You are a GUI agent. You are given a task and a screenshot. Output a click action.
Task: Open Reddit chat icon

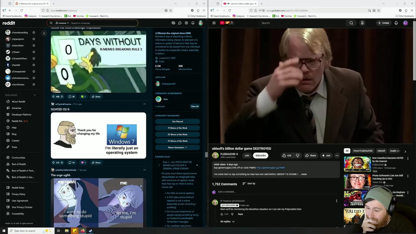click(180, 23)
